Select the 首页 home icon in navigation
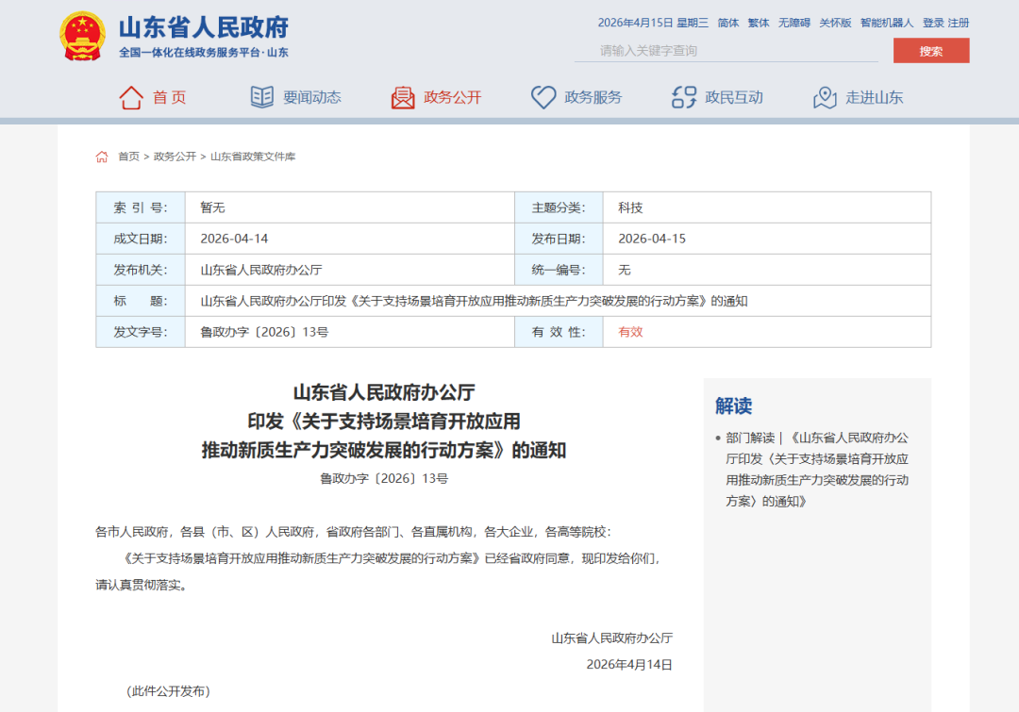The height and width of the screenshot is (712, 1019). pos(131,95)
